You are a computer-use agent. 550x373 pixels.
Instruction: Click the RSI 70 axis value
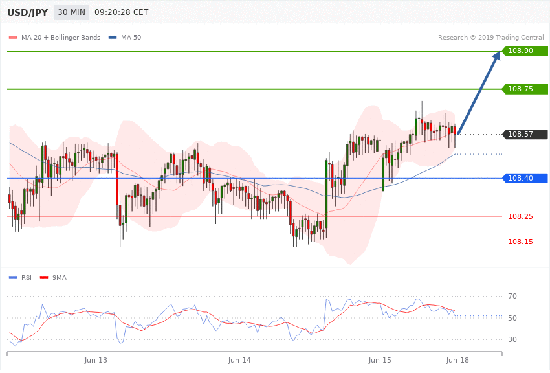pos(512,296)
